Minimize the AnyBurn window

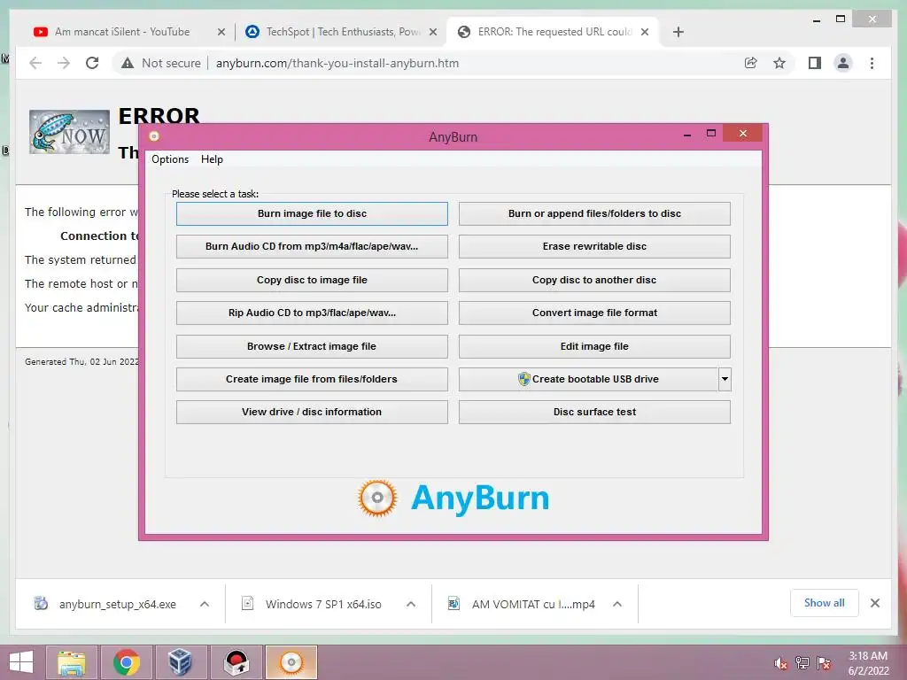coord(687,135)
